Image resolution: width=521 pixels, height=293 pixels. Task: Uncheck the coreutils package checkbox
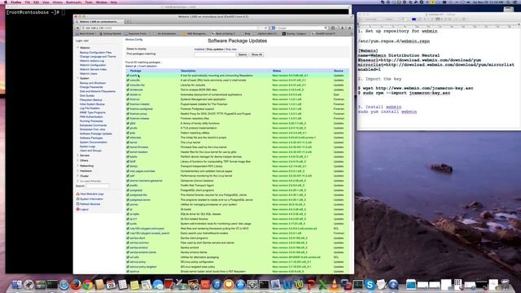point(128,80)
